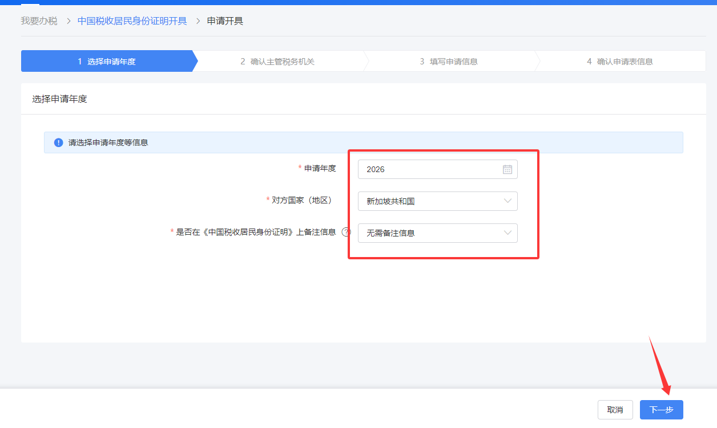Click the chevron arrow in the 无需备注信息 field
This screenshot has height=428, width=717.
[507, 233]
